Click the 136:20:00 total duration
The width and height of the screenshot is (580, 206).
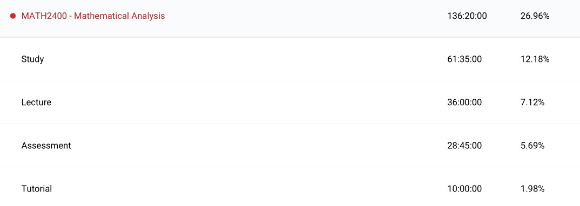[467, 16]
